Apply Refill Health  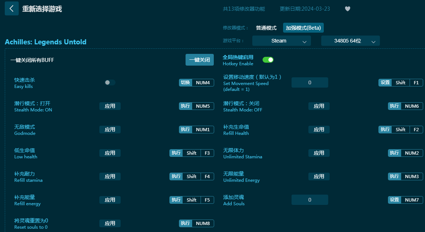(x=319, y=129)
